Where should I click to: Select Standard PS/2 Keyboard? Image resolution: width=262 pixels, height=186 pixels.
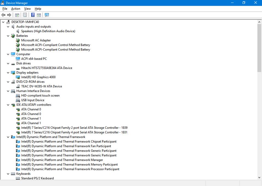[x=37, y=178]
